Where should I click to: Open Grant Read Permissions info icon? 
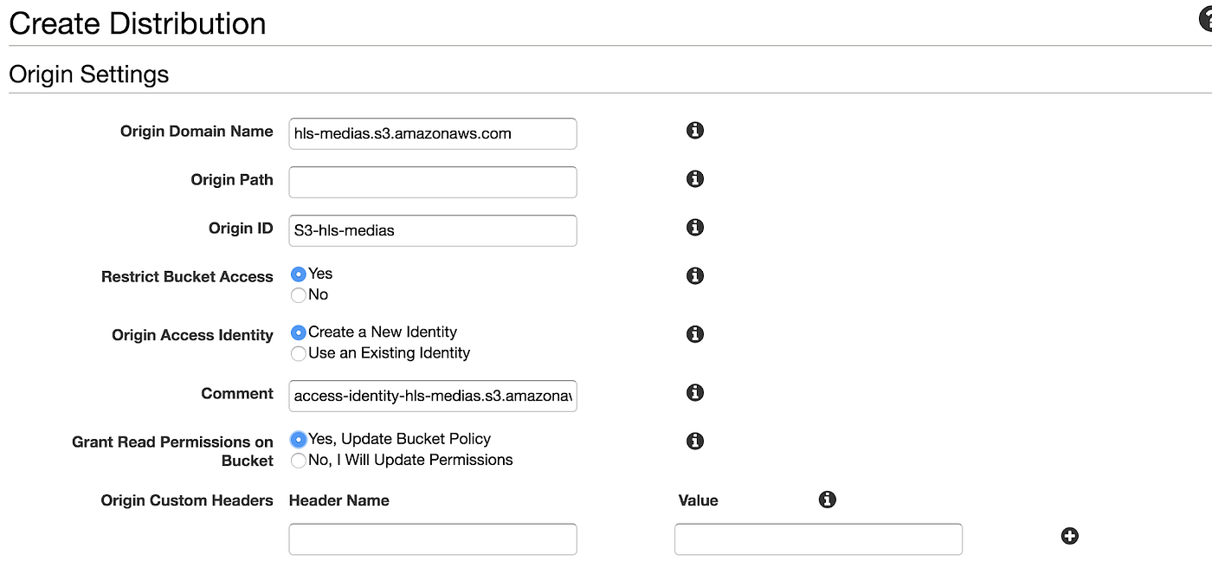[x=694, y=441]
